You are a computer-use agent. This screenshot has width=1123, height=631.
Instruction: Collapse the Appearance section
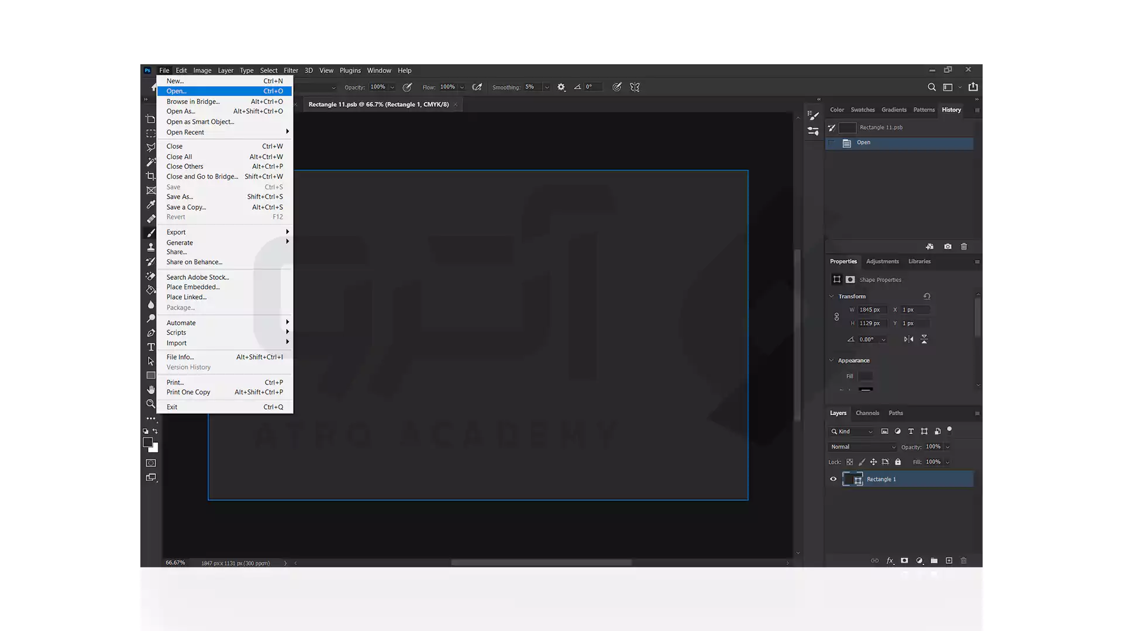point(831,360)
